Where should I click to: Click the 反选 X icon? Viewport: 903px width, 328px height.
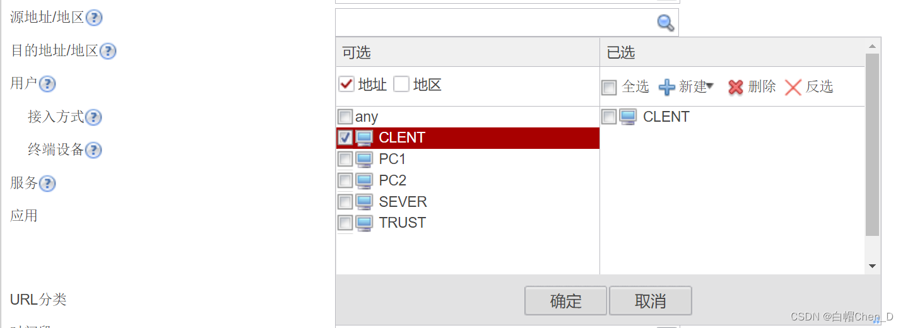(x=793, y=87)
